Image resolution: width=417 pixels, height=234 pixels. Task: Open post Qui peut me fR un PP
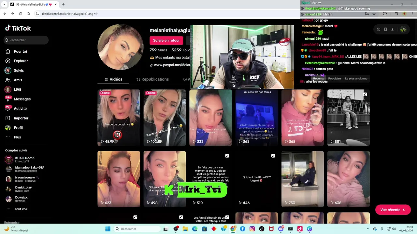(x=256, y=179)
